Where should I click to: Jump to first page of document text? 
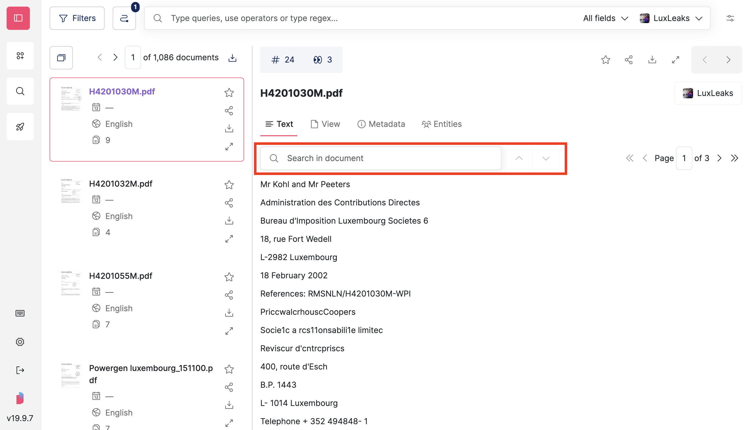630,158
